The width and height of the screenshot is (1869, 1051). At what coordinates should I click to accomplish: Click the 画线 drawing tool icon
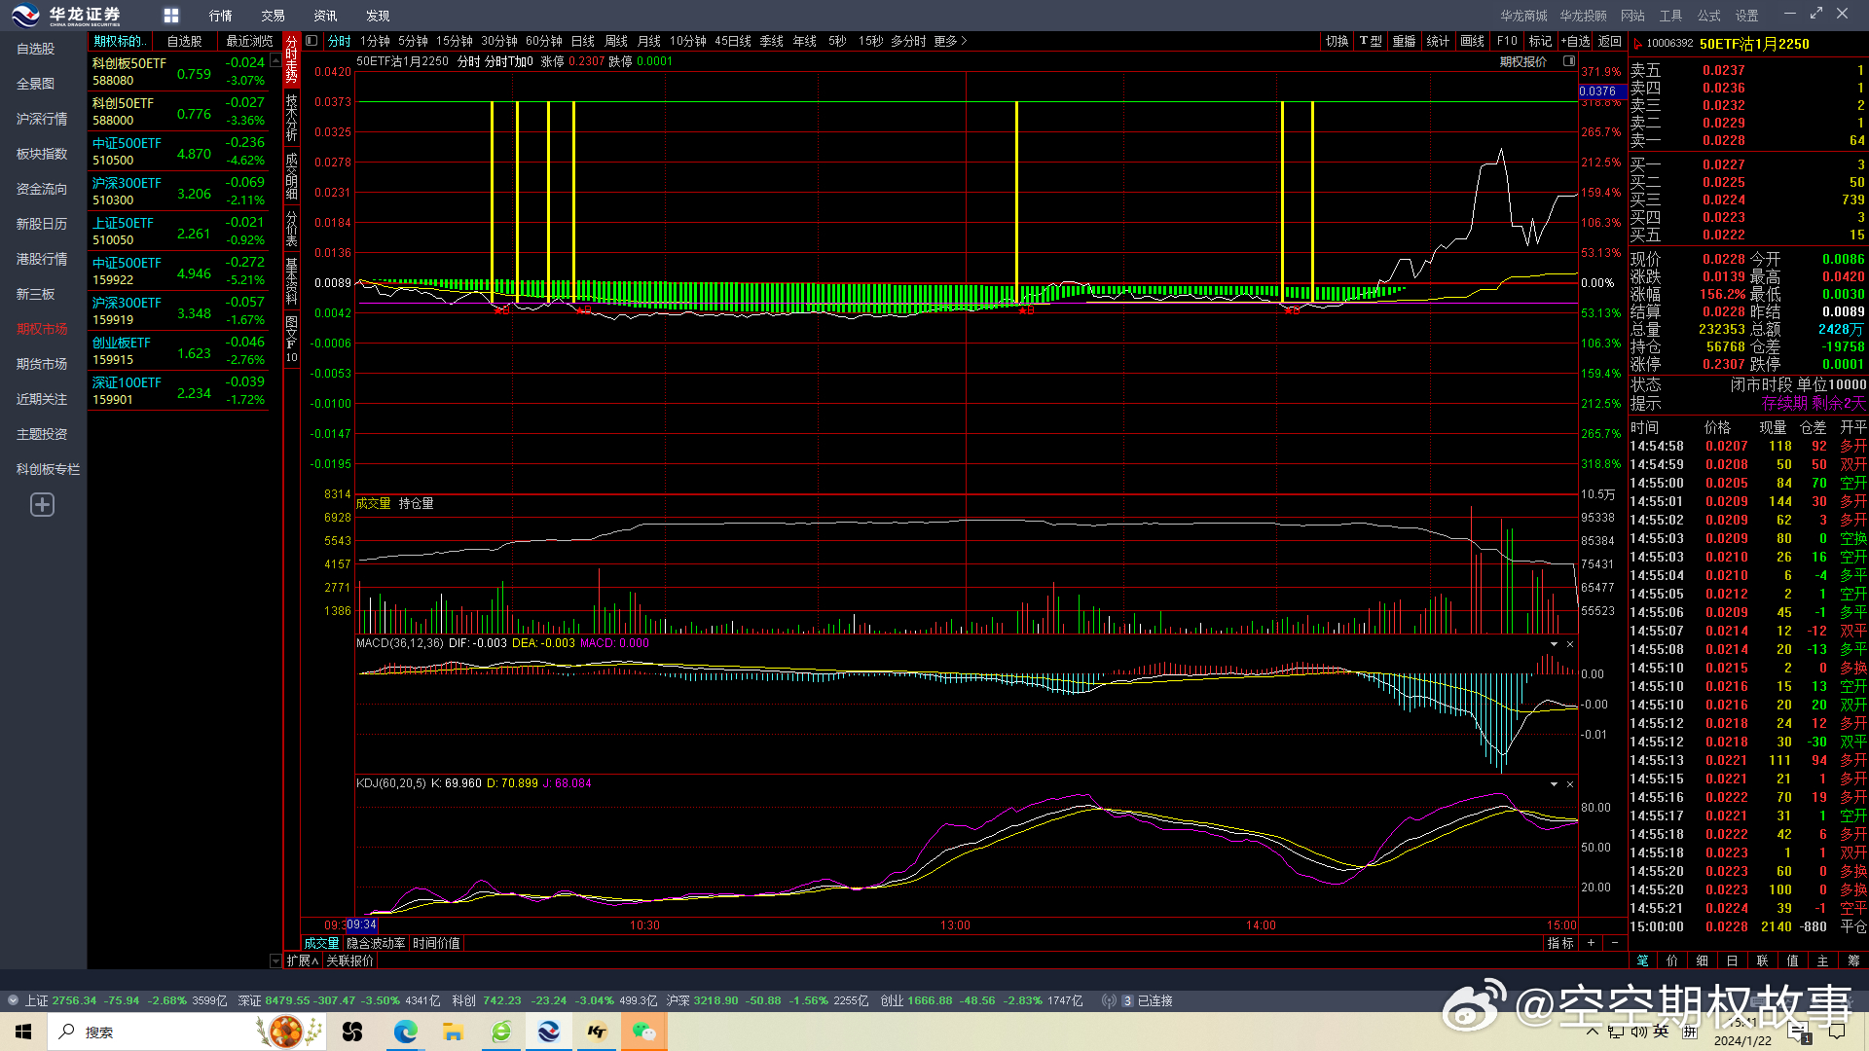(x=1474, y=41)
